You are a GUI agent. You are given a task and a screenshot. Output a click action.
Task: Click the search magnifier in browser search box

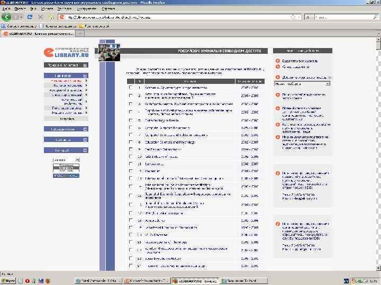click(375, 17)
